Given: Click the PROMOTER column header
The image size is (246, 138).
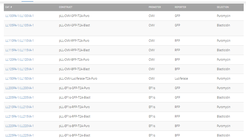Looking at the screenshot, I should pos(155,7).
